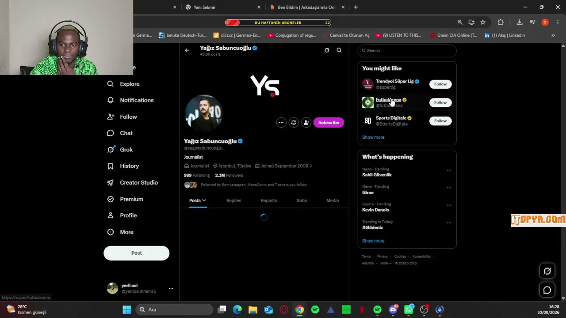Open the Chrome zoom magnifier icon
The height and width of the screenshot is (318, 566).
click(x=460, y=23)
